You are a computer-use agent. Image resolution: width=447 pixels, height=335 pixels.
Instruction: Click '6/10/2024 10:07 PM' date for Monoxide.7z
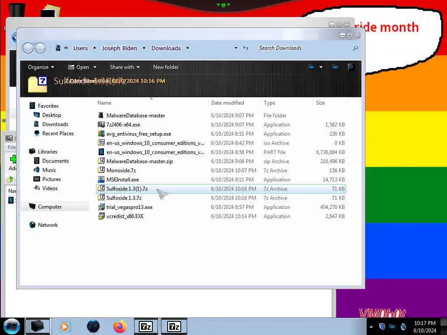pyautogui.click(x=234, y=171)
